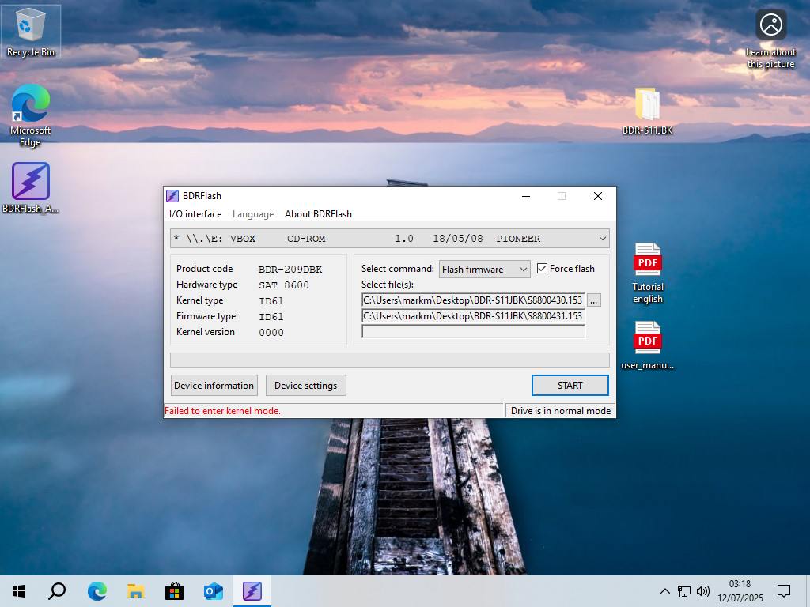Click the BDRFlash title bar app icon

point(172,196)
